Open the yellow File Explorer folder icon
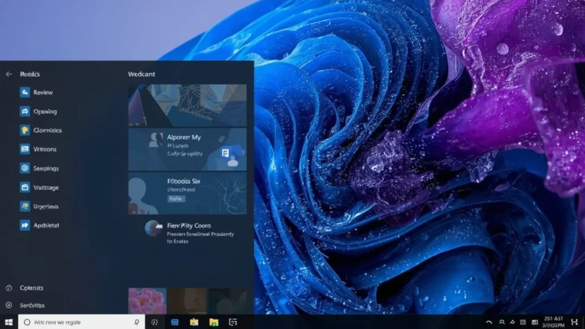The width and height of the screenshot is (585, 329). 214,322
